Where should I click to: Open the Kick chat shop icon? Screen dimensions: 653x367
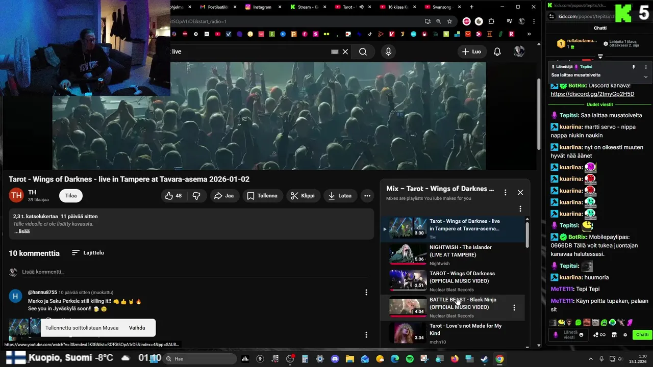[614, 335]
